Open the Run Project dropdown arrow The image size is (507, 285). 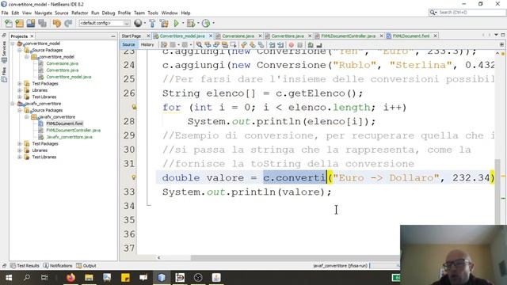pyautogui.click(x=182, y=23)
